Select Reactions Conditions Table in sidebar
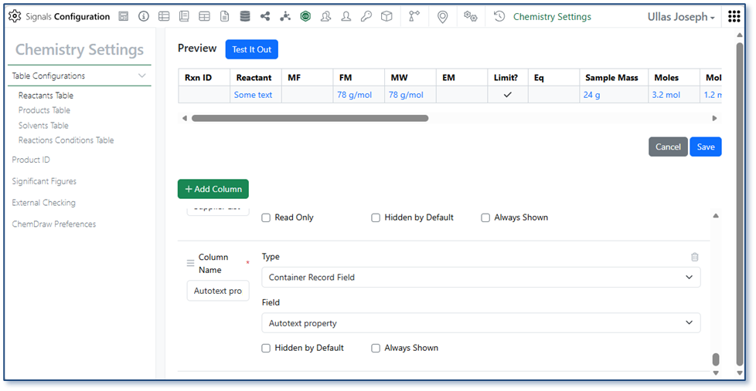Image resolution: width=756 pixels, height=391 pixels. tap(66, 140)
